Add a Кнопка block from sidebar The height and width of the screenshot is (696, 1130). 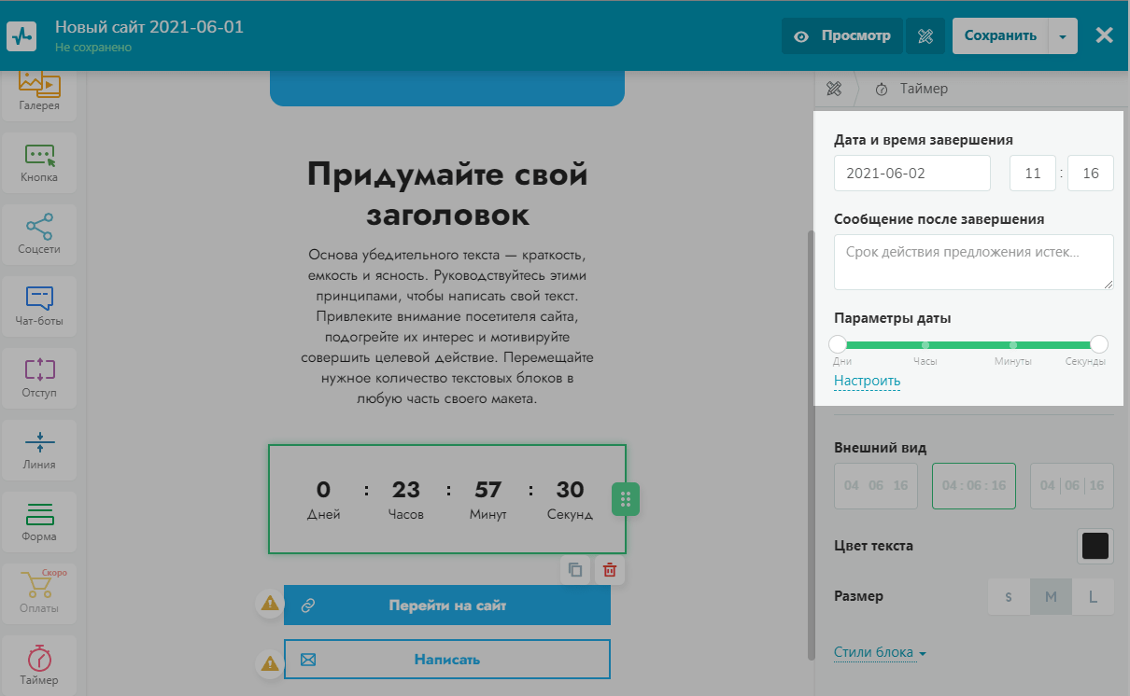tap(38, 163)
